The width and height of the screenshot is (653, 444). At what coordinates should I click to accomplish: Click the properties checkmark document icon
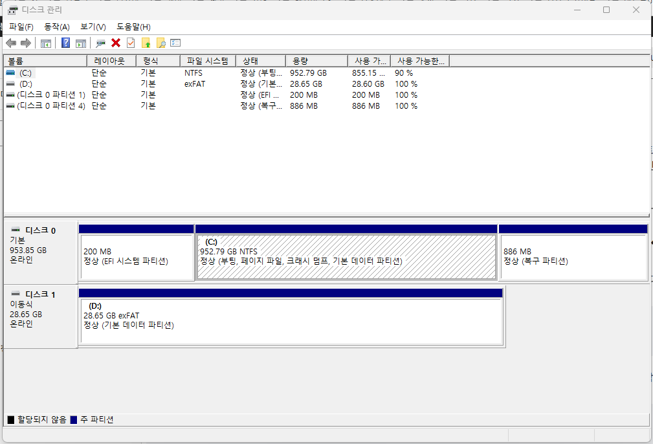click(x=131, y=43)
